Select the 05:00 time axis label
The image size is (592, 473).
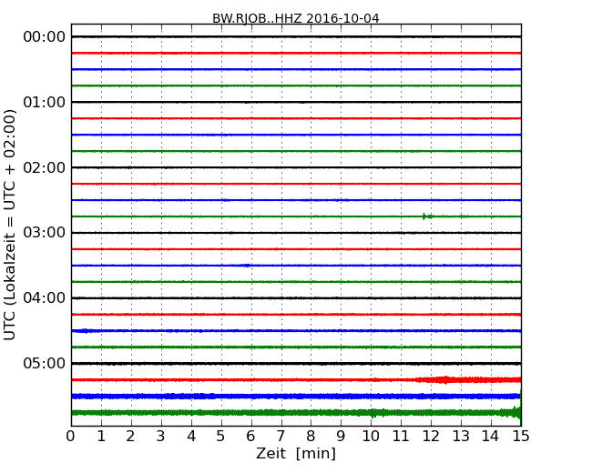pos(45,363)
